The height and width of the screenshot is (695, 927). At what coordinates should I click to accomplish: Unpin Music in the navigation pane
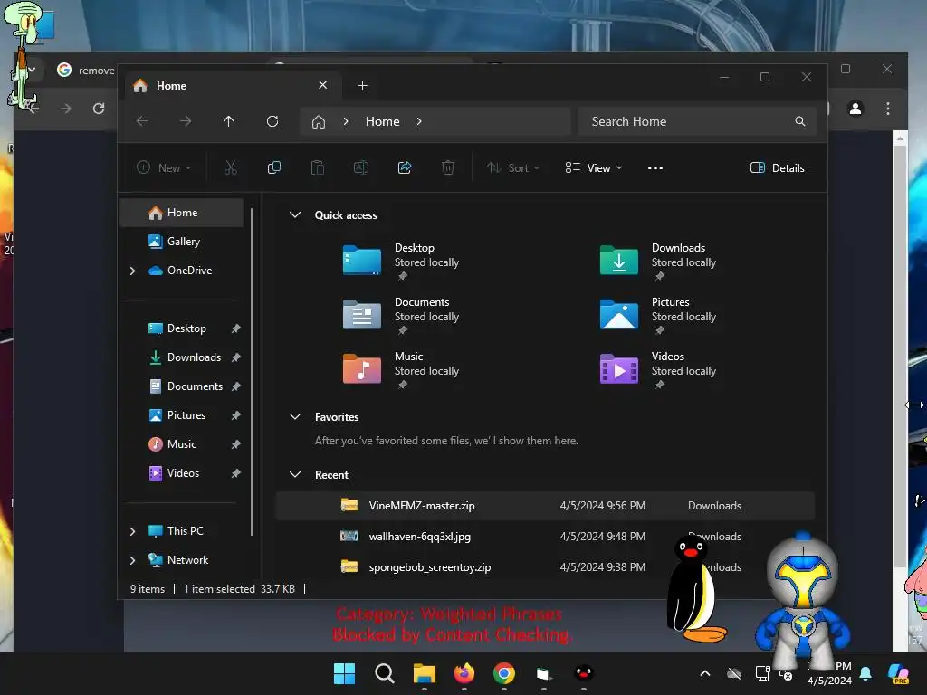[236, 444]
